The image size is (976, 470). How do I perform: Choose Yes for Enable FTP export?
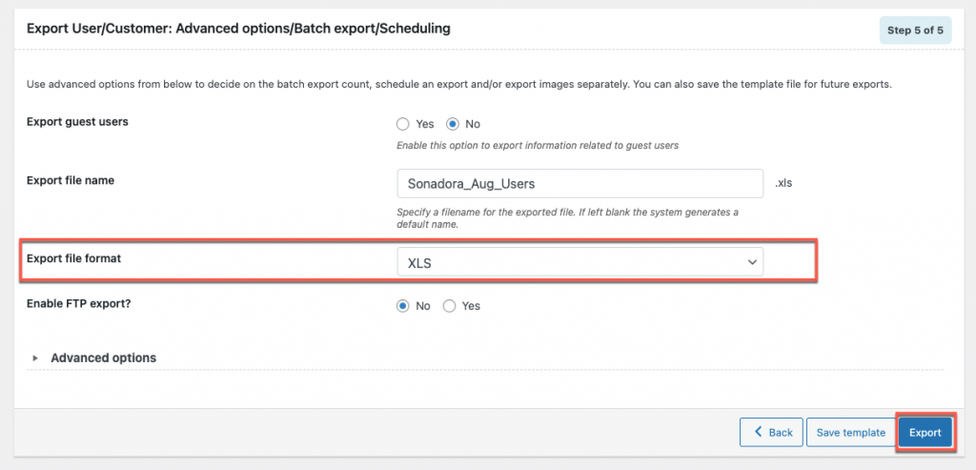click(x=450, y=306)
